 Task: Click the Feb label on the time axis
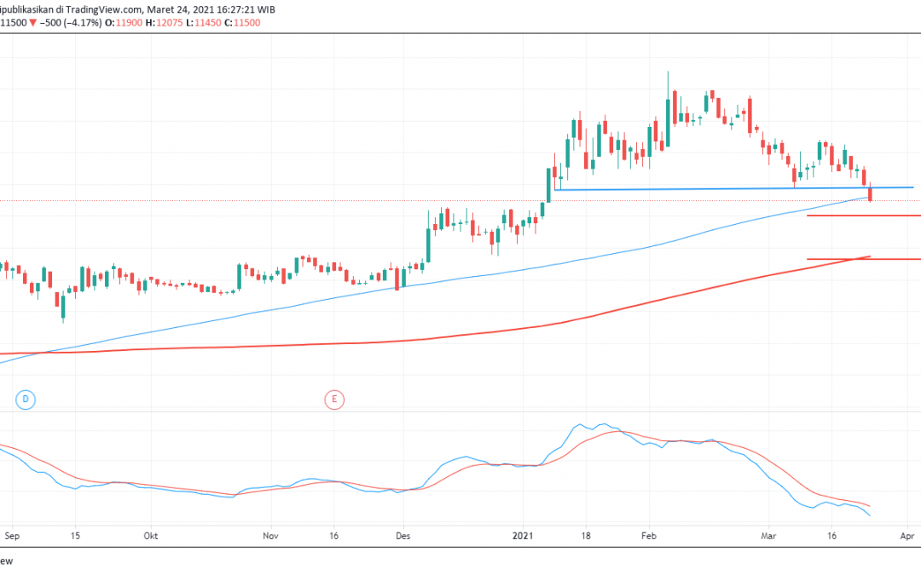[647, 536]
